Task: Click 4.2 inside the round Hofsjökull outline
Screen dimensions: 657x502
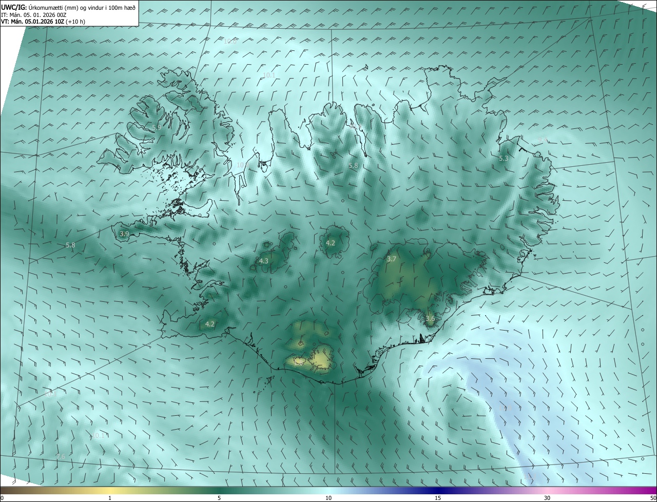Action: click(331, 243)
